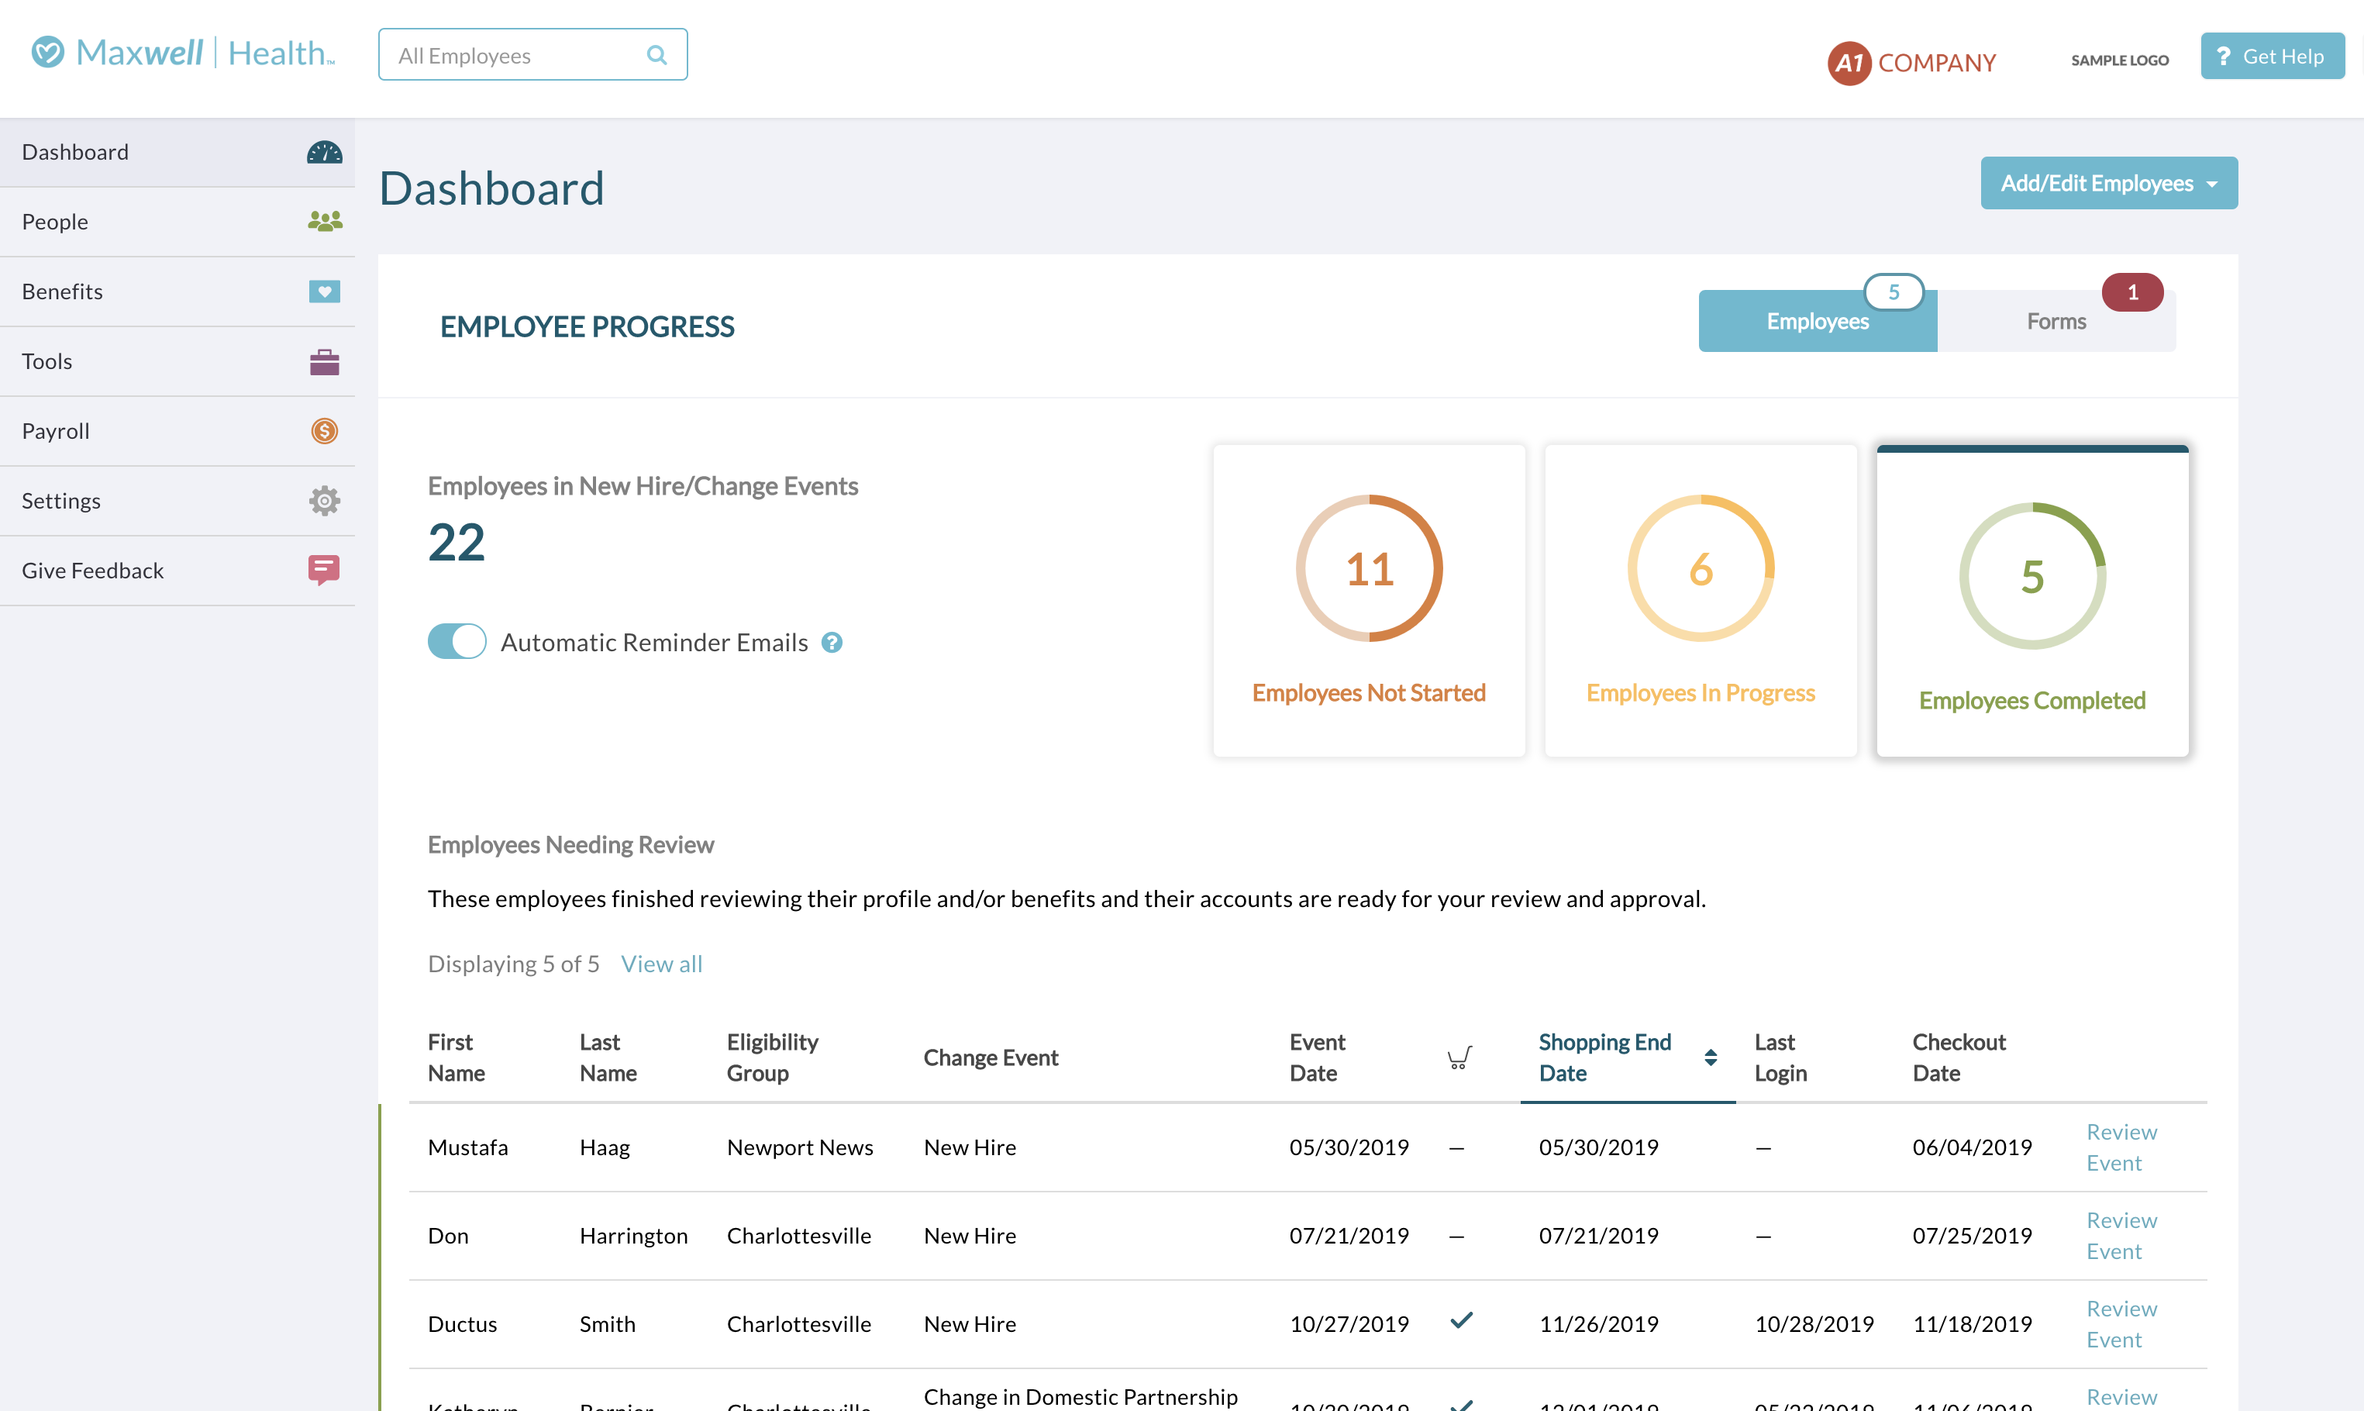This screenshot has height=1411, width=2364.
Task: Open People in the sidebar
Action: [x=177, y=222]
